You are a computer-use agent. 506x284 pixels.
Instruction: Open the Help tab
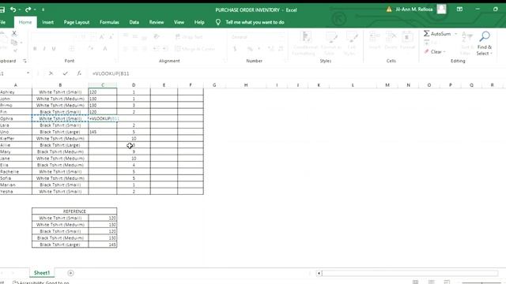199,22
